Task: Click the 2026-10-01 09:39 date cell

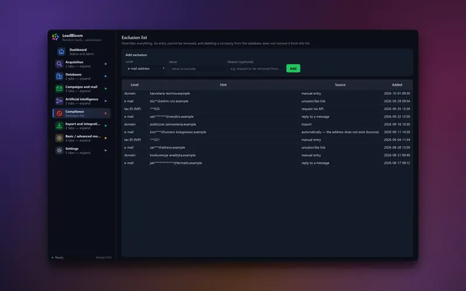Action: [x=397, y=94]
